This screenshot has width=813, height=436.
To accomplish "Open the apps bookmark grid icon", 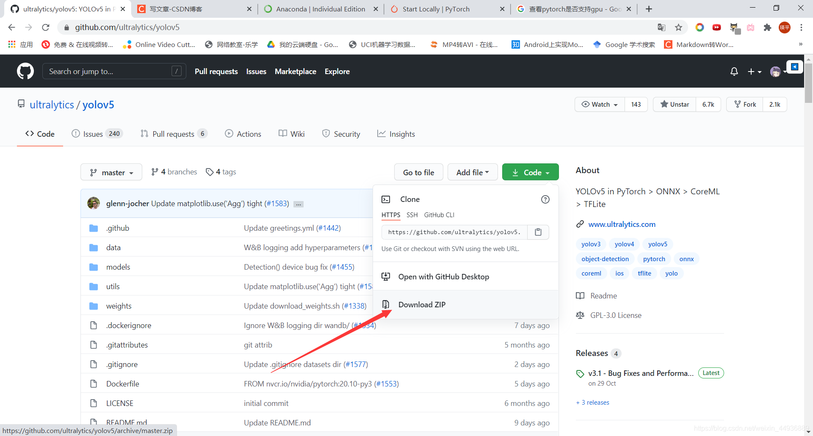I will coord(12,44).
